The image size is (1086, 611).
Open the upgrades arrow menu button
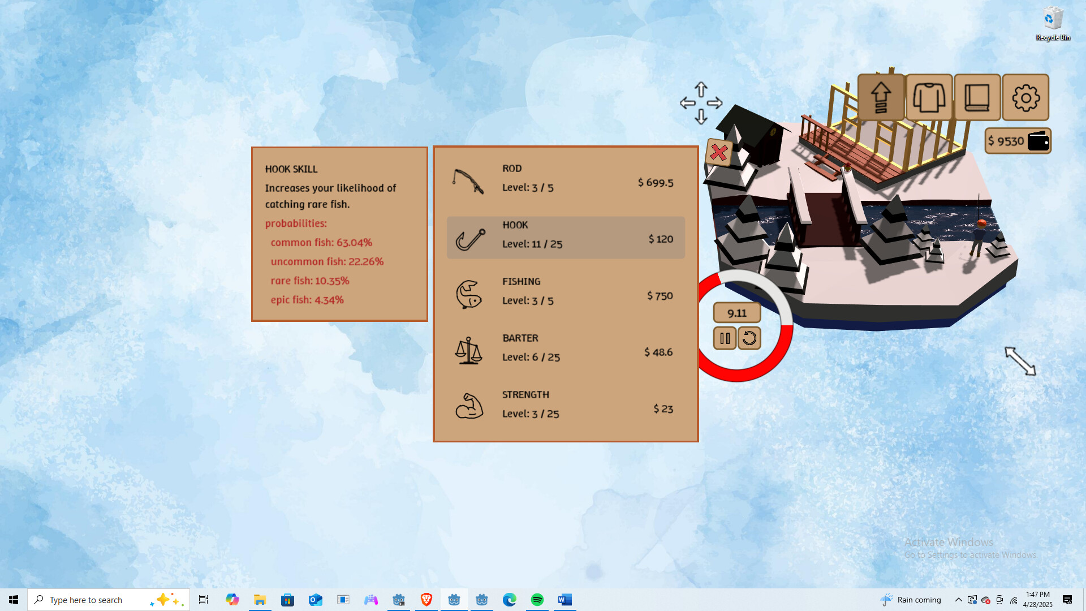[880, 97]
